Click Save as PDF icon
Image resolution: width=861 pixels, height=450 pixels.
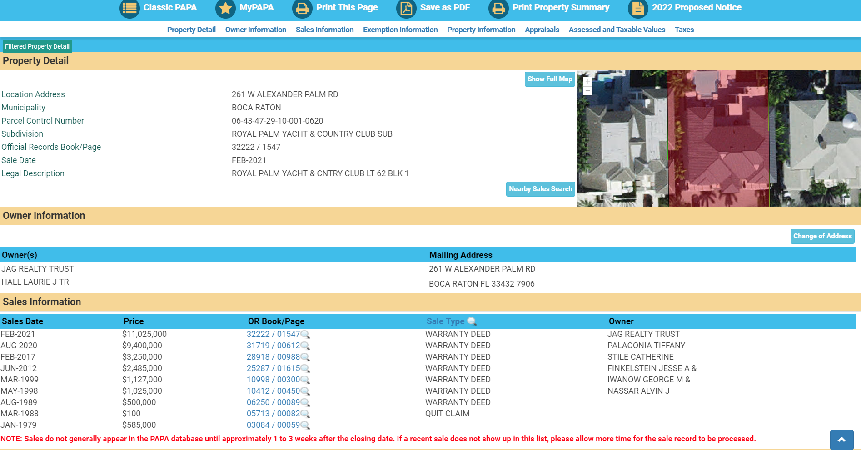pos(406,8)
